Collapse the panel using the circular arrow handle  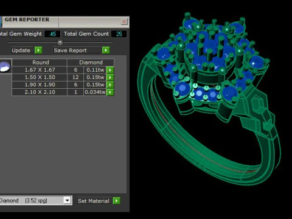[60, 42]
